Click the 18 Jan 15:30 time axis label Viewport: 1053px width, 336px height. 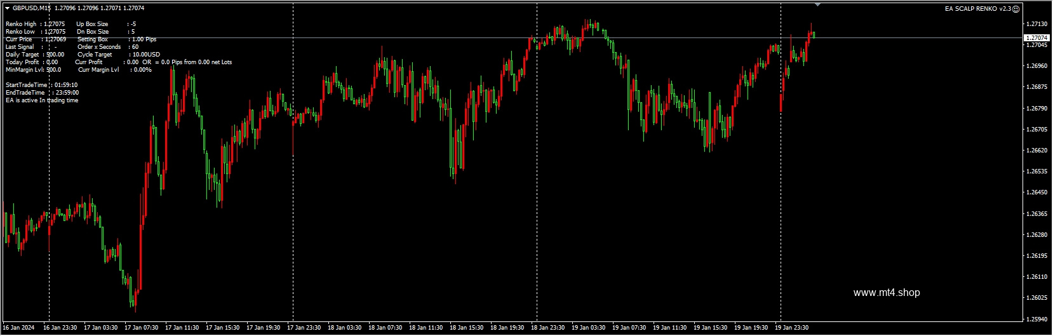466,328
